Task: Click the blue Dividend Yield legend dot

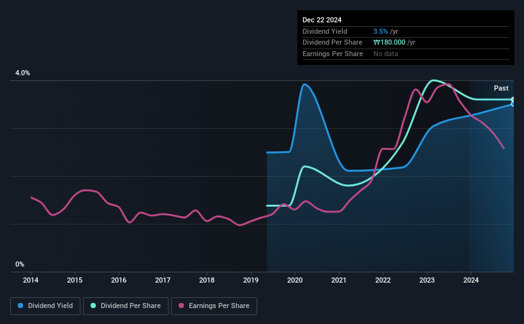Action: tap(20, 306)
